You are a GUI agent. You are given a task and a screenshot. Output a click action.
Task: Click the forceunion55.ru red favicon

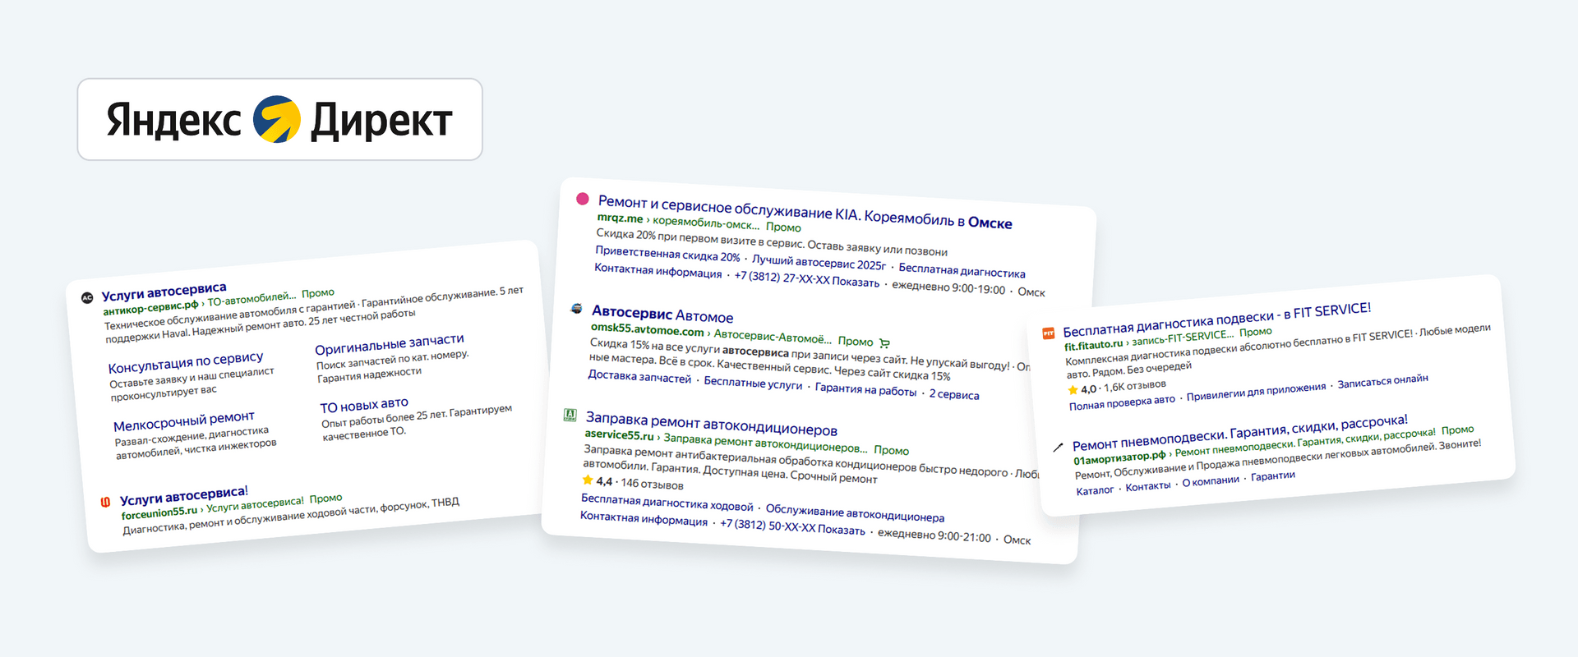105,502
